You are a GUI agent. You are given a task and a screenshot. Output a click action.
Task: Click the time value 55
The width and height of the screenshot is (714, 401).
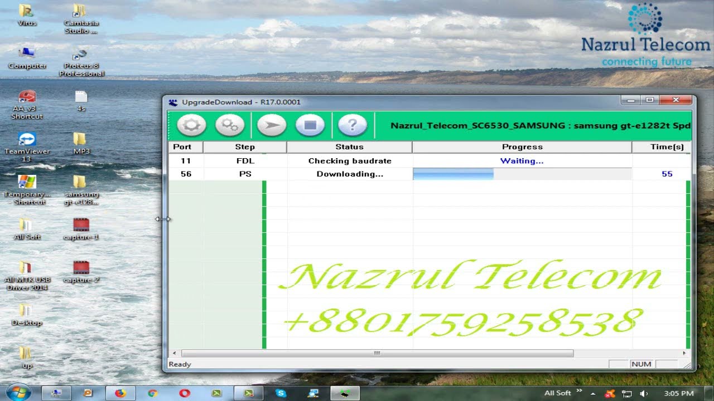(x=667, y=174)
